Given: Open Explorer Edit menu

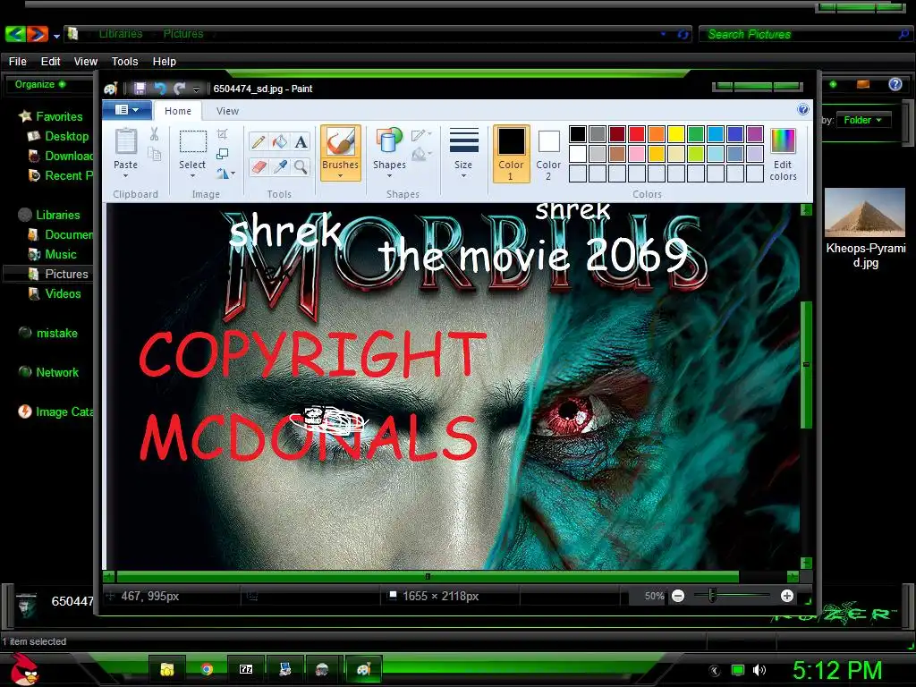Looking at the screenshot, I should [50, 62].
